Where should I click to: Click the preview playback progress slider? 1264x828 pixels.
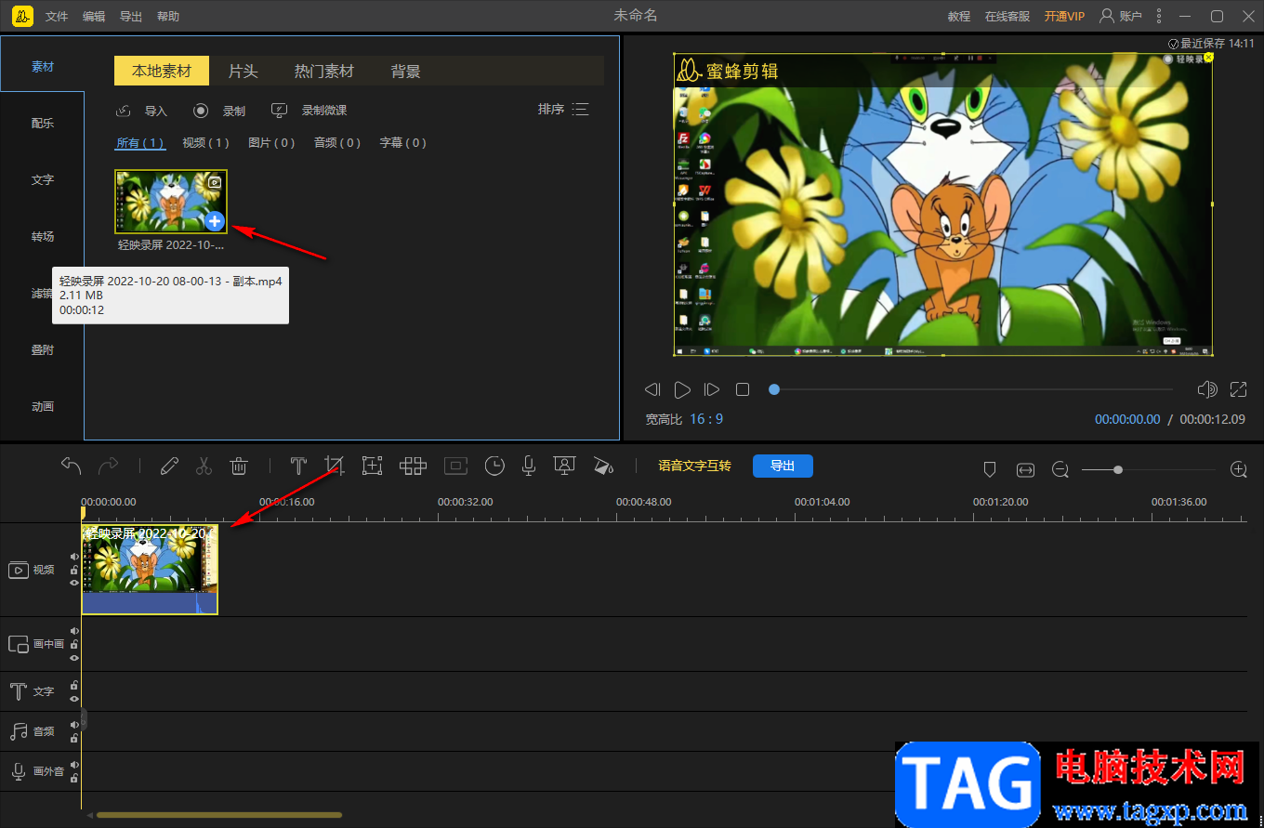pos(973,389)
